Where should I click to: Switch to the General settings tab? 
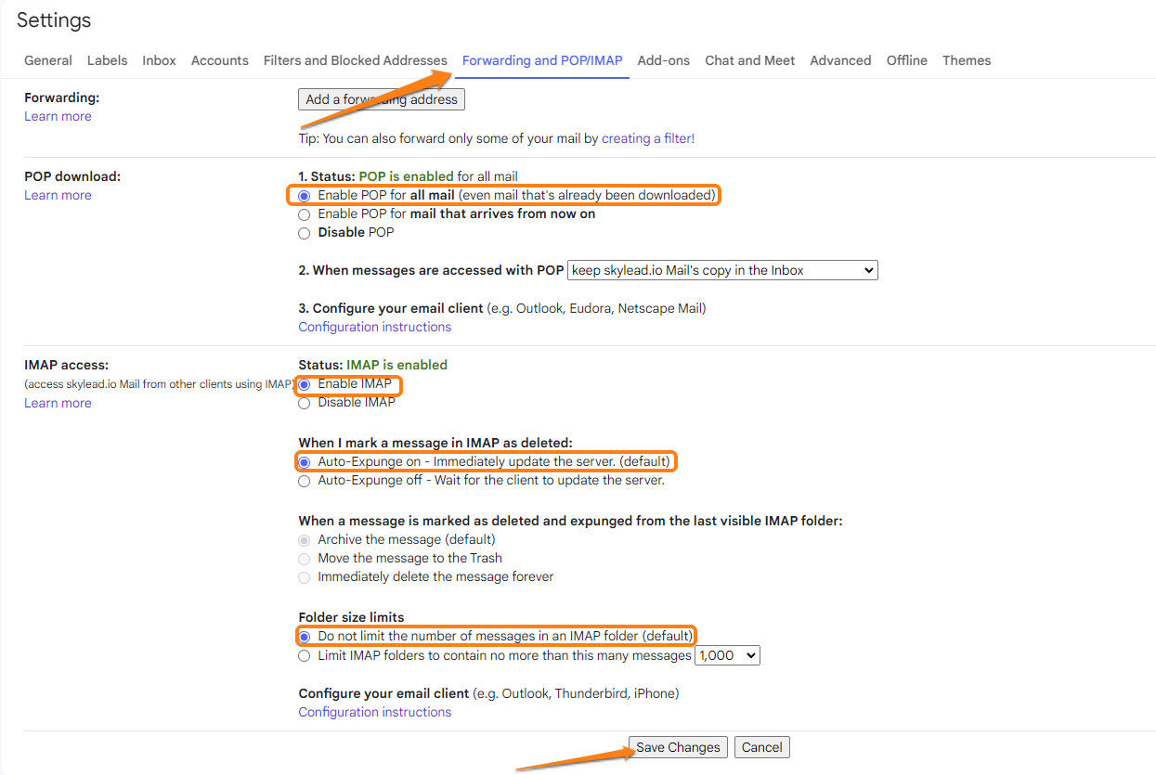[x=47, y=59]
